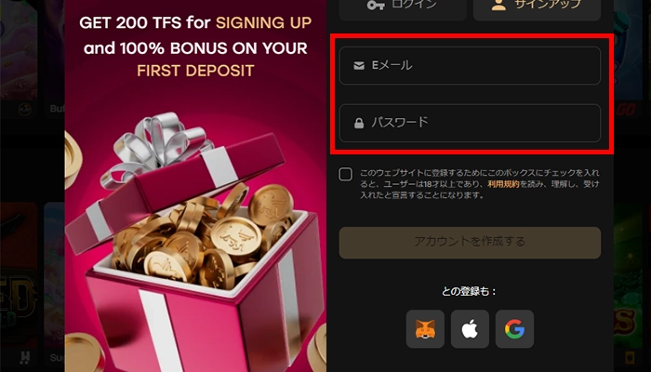Click the key icon beside ログイン

click(x=376, y=5)
